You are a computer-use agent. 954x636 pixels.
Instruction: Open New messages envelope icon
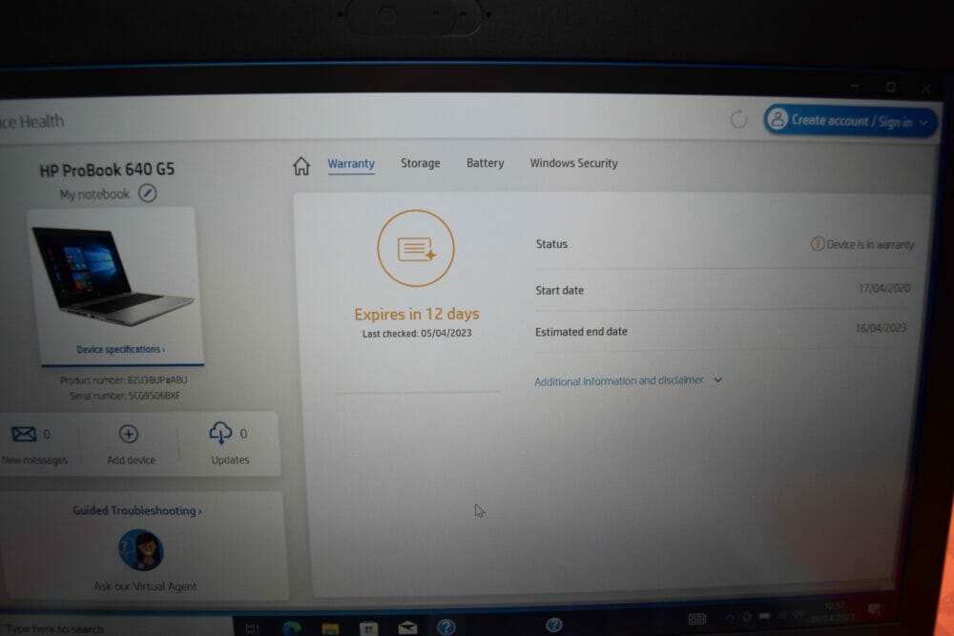click(24, 434)
